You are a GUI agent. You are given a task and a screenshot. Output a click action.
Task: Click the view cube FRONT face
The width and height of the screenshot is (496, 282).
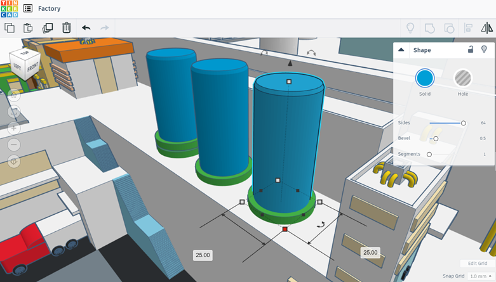pyautogui.click(x=32, y=67)
